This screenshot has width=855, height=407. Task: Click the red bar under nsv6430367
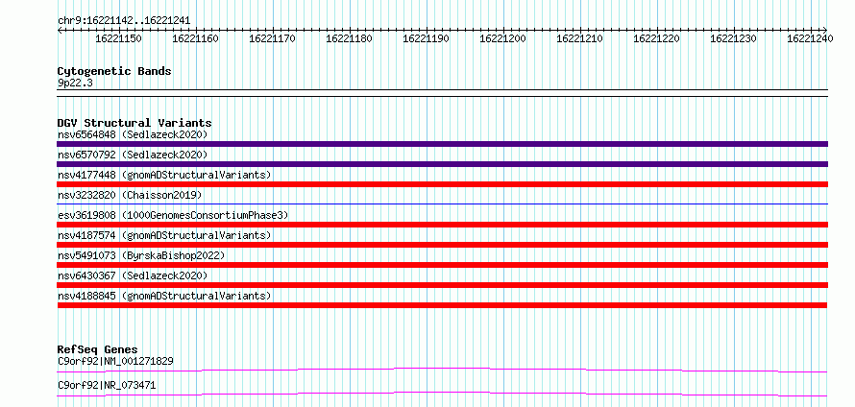point(442,285)
